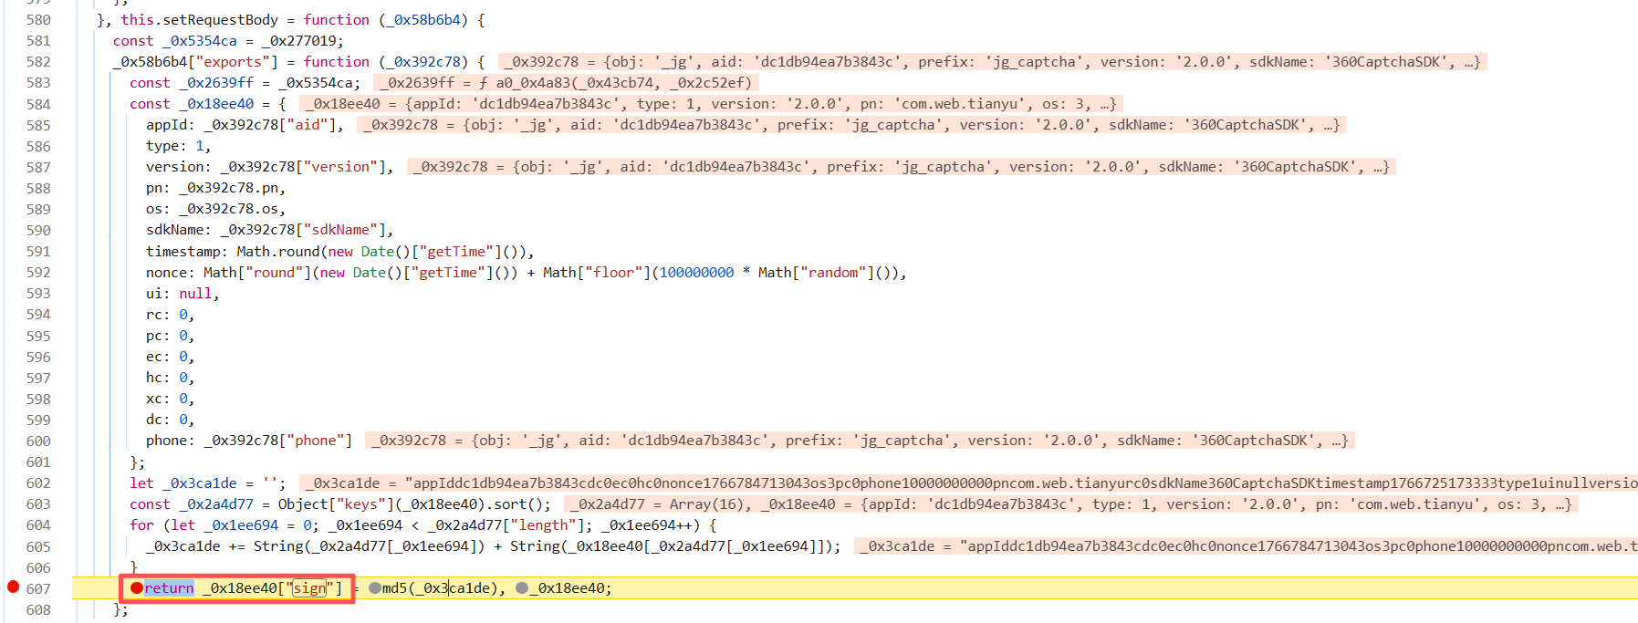Click the return keyword on line 607

click(x=169, y=588)
